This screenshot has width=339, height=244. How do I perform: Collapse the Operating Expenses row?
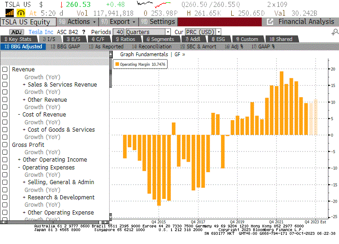click(19, 168)
